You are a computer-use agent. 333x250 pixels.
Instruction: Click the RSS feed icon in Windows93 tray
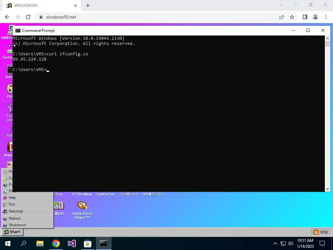[x=316, y=232]
